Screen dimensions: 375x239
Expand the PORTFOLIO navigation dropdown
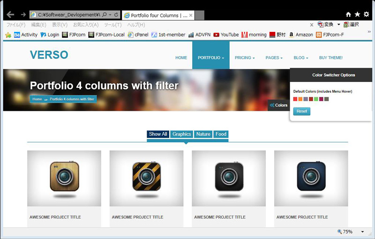point(210,58)
